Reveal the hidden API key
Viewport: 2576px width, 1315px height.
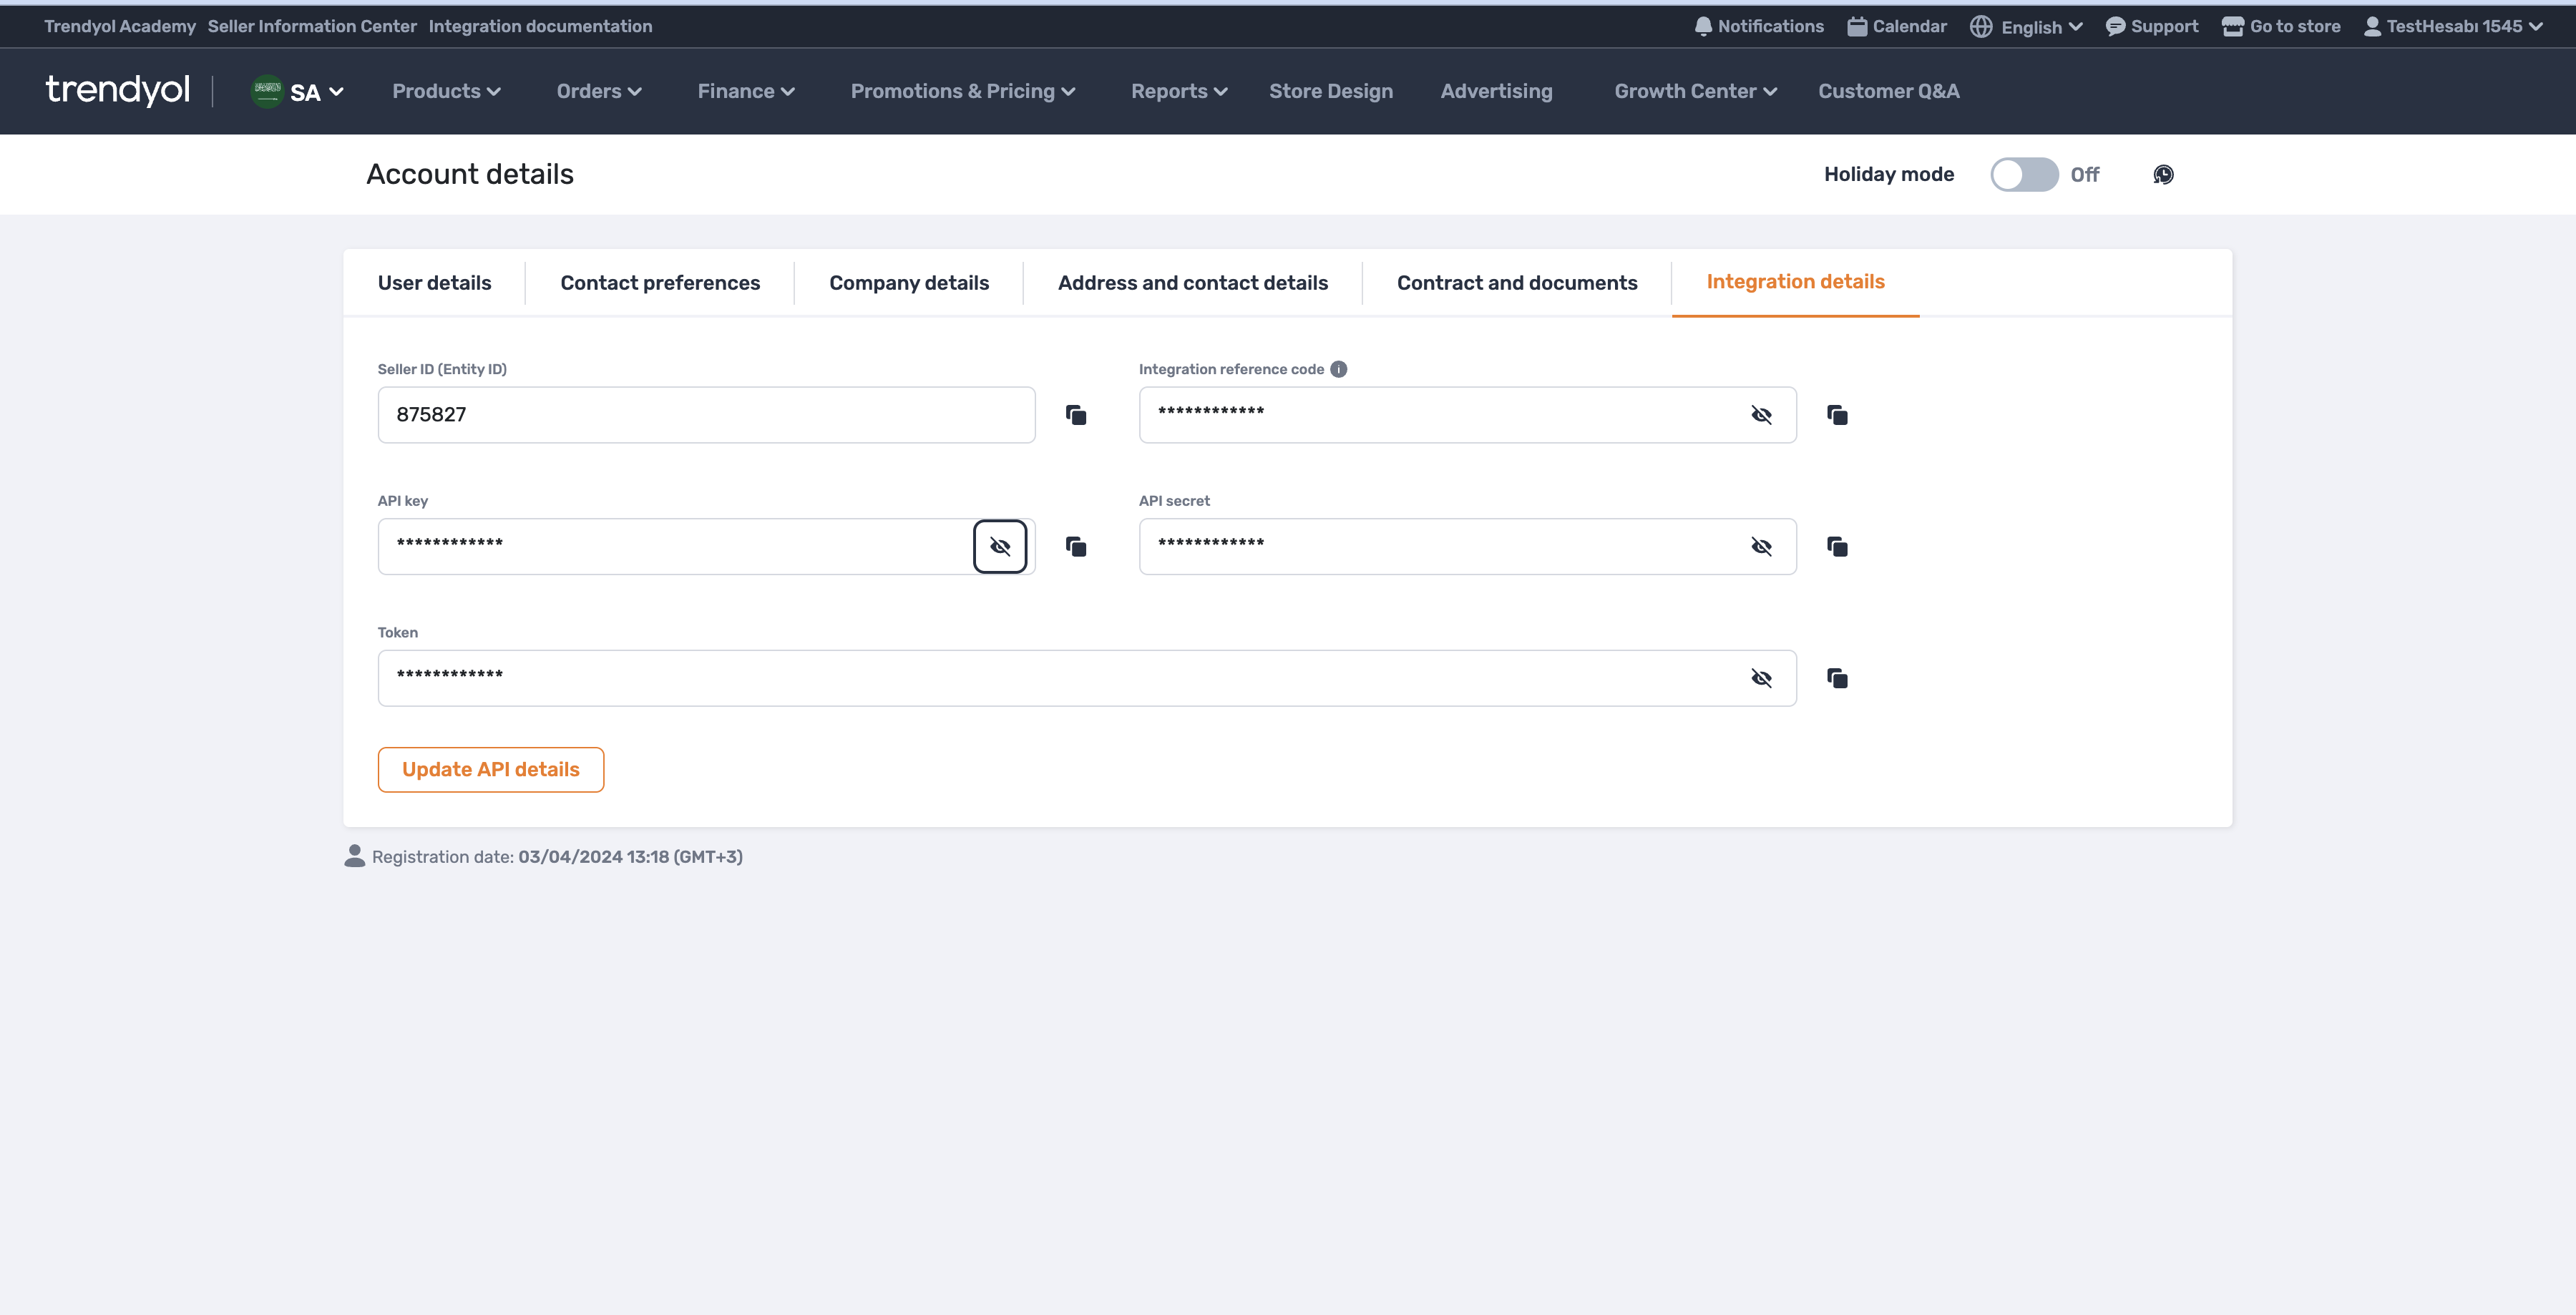[x=1000, y=547]
